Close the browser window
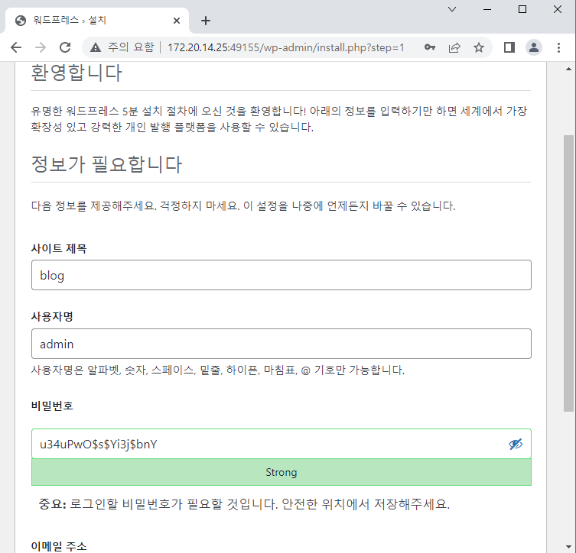The width and height of the screenshot is (576, 553). 558,9
